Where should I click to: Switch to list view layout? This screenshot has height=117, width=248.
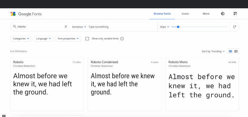(x=236, y=51)
